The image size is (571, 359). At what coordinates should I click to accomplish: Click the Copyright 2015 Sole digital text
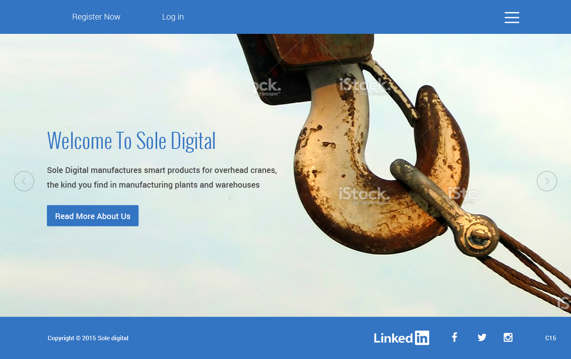88,338
